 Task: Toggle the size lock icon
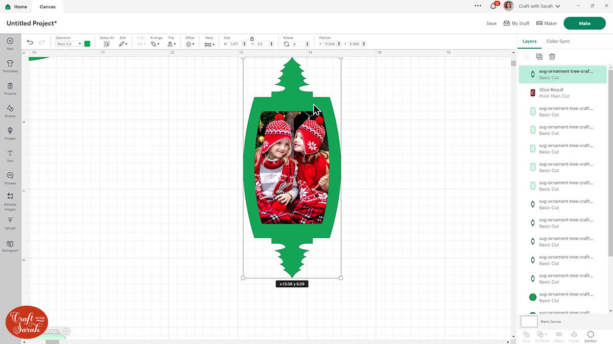252,39
